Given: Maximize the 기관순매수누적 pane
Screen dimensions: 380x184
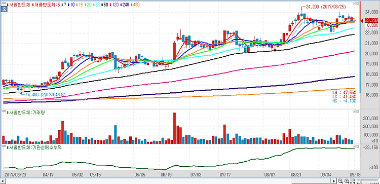Looking at the screenshot, I should click(358, 146).
